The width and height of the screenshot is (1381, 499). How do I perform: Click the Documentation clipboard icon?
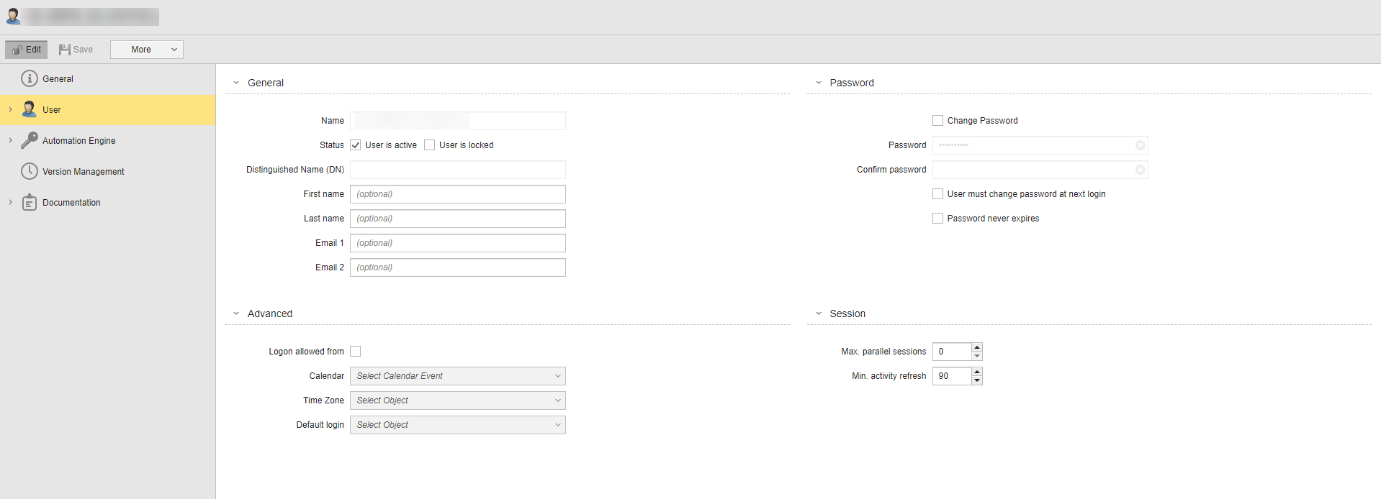coord(30,202)
